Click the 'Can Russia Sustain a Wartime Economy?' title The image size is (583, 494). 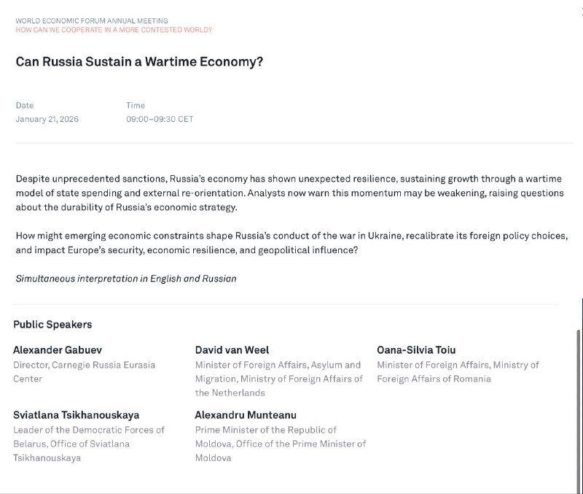pyautogui.click(x=139, y=62)
